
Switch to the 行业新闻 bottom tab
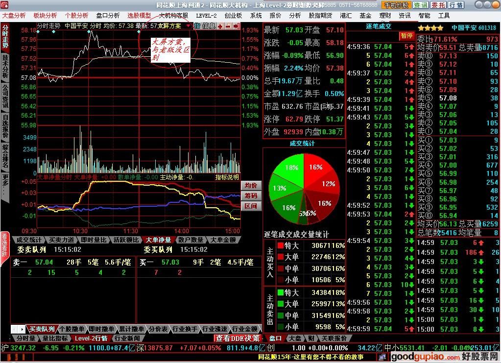127,338
